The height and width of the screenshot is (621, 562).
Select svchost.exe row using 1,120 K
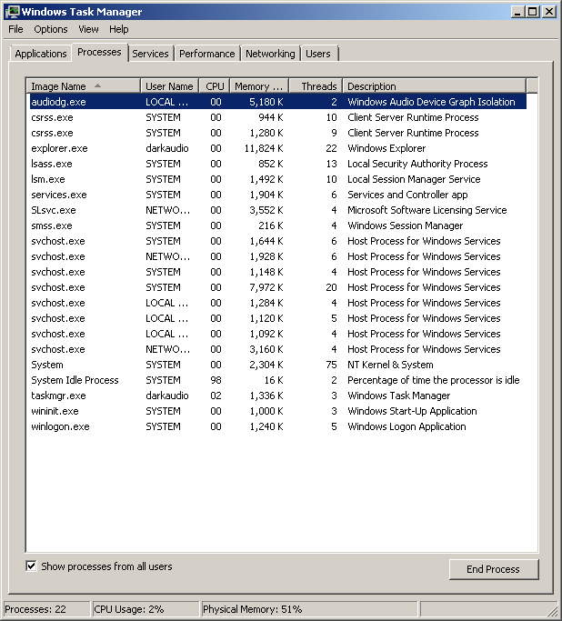pos(278,318)
